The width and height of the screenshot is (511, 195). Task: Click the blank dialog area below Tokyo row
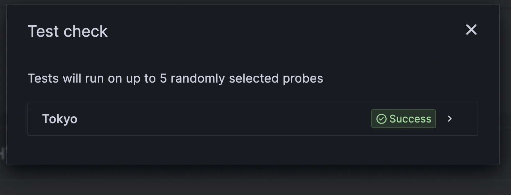253,149
